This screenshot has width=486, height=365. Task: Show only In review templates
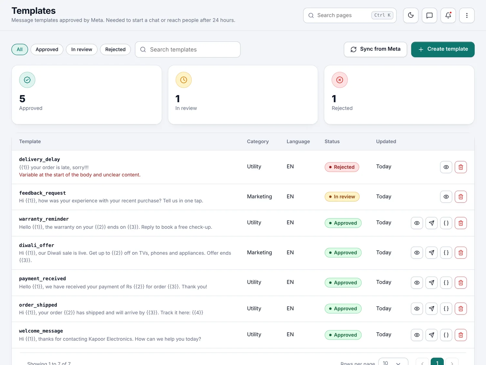tap(82, 50)
